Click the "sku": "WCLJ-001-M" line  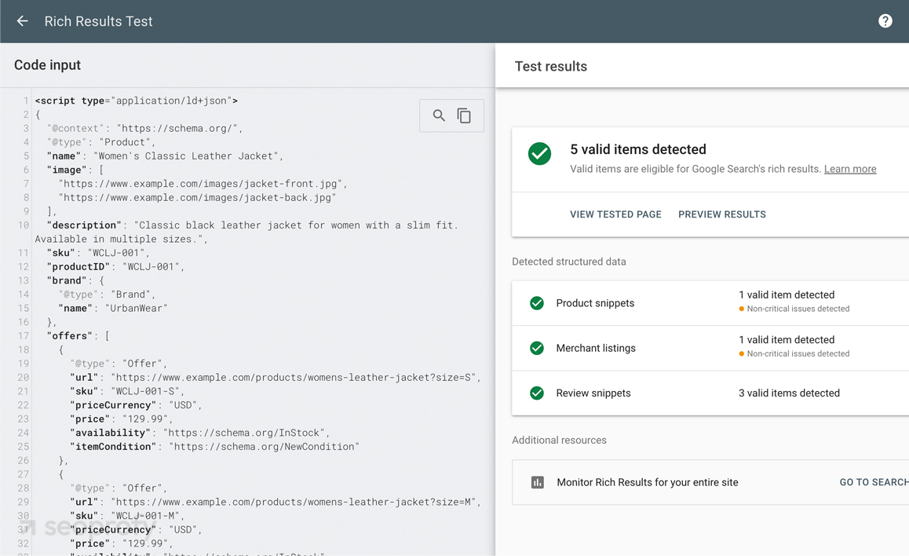(x=127, y=516)
